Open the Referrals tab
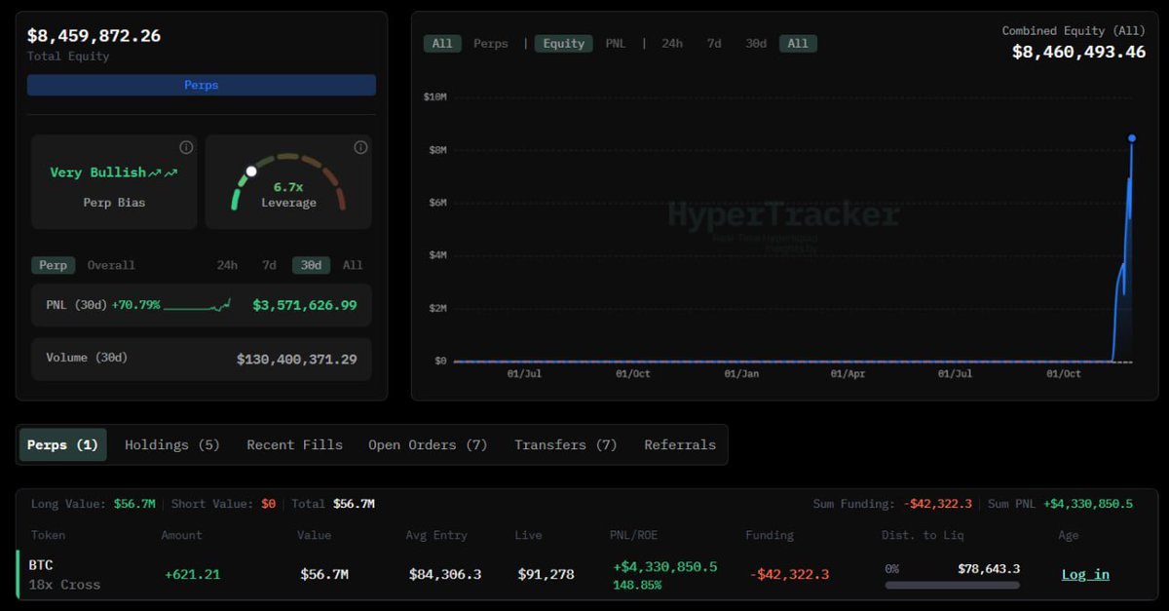The height and width of the screenshot is (611, 1169). coord(680,444)
